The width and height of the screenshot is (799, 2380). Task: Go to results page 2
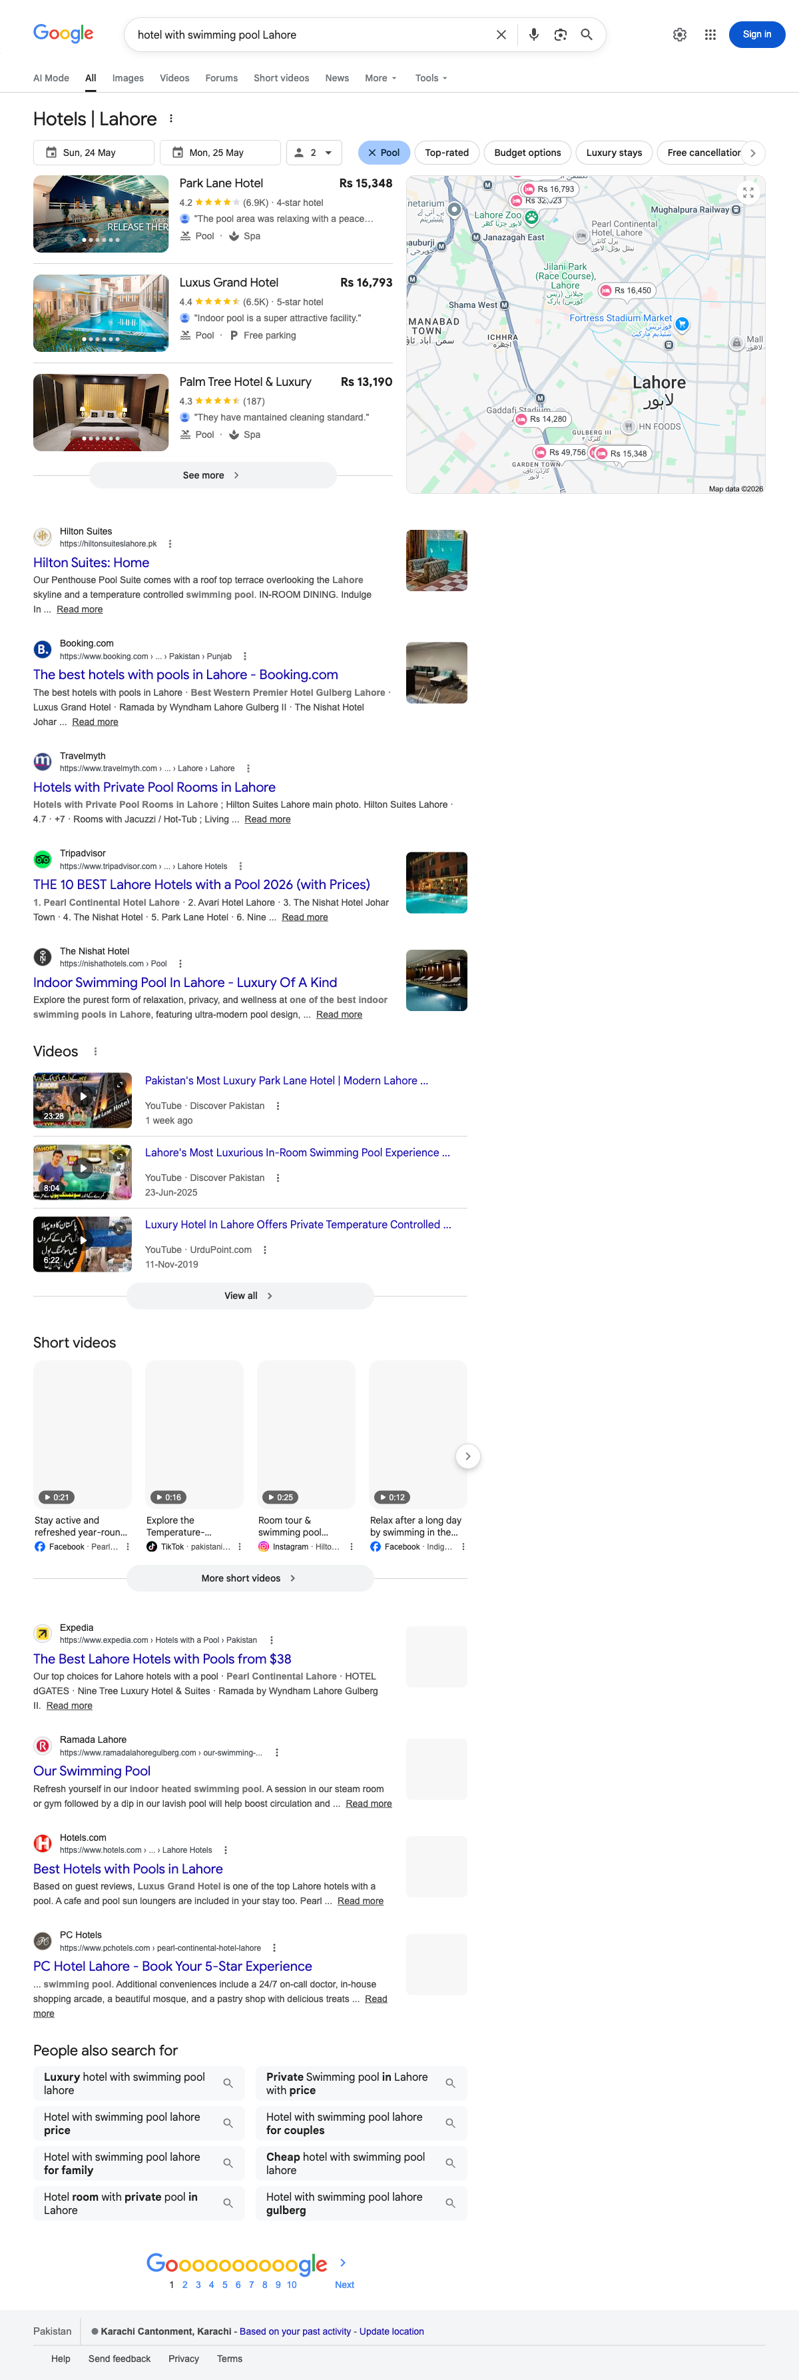point(184,2285)
